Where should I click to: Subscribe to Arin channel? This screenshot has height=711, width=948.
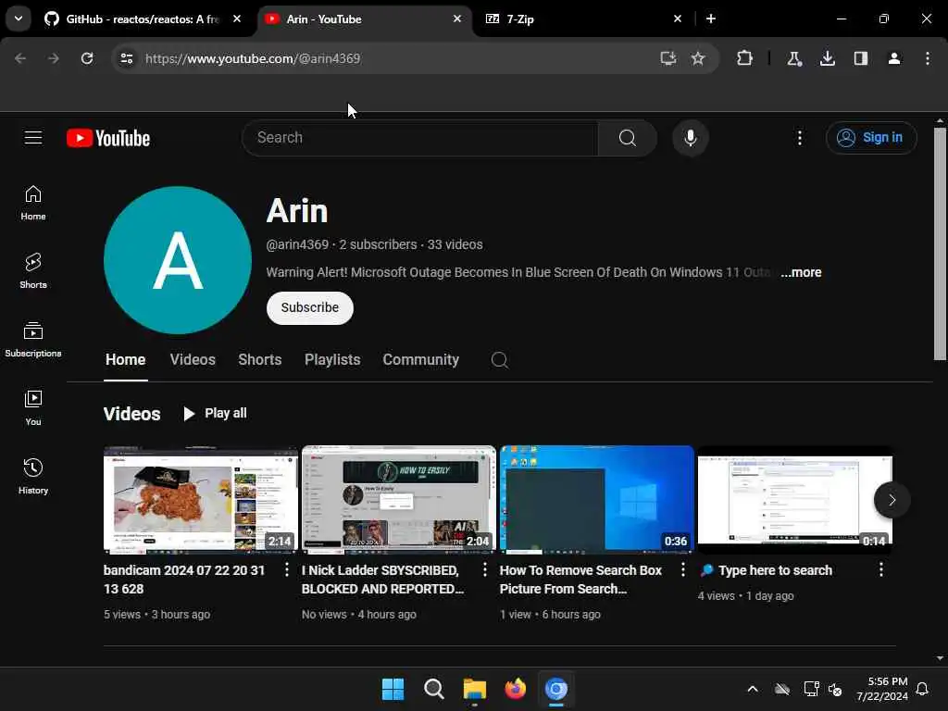[310, 307]
